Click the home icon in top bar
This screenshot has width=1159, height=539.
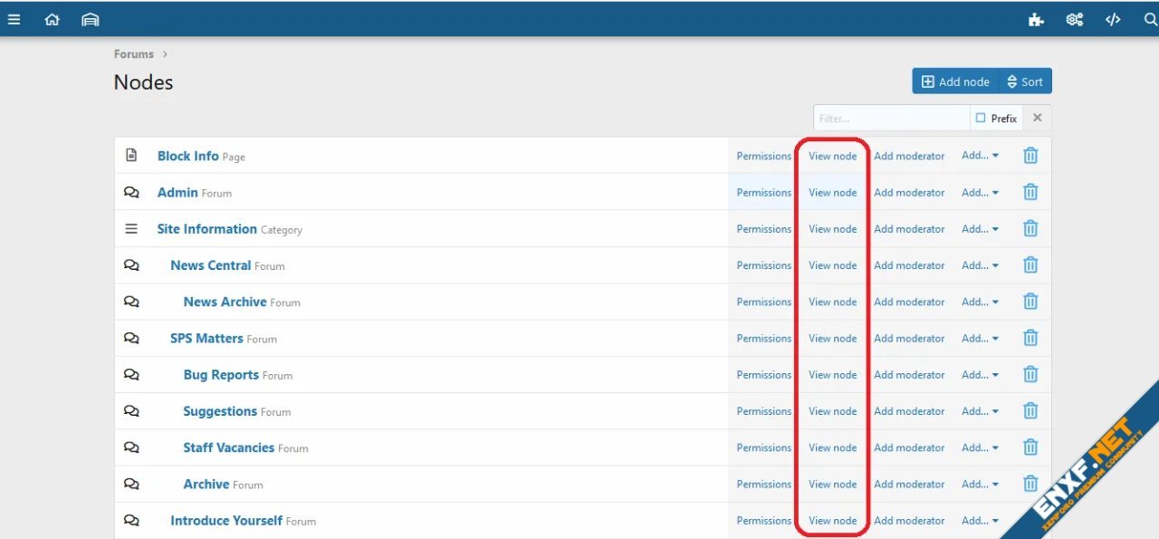click(x=52, y=19)
